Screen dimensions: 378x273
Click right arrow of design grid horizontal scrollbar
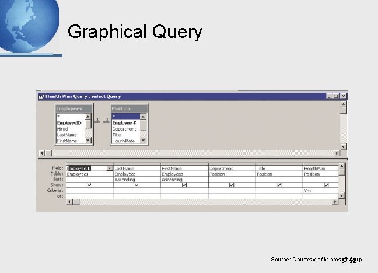(335, 202)
